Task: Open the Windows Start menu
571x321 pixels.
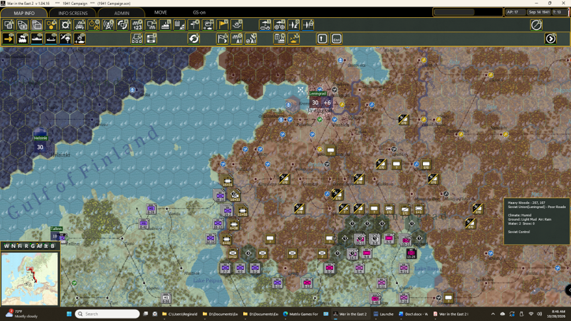Action: pyautogui.click(x=69, y=314)
